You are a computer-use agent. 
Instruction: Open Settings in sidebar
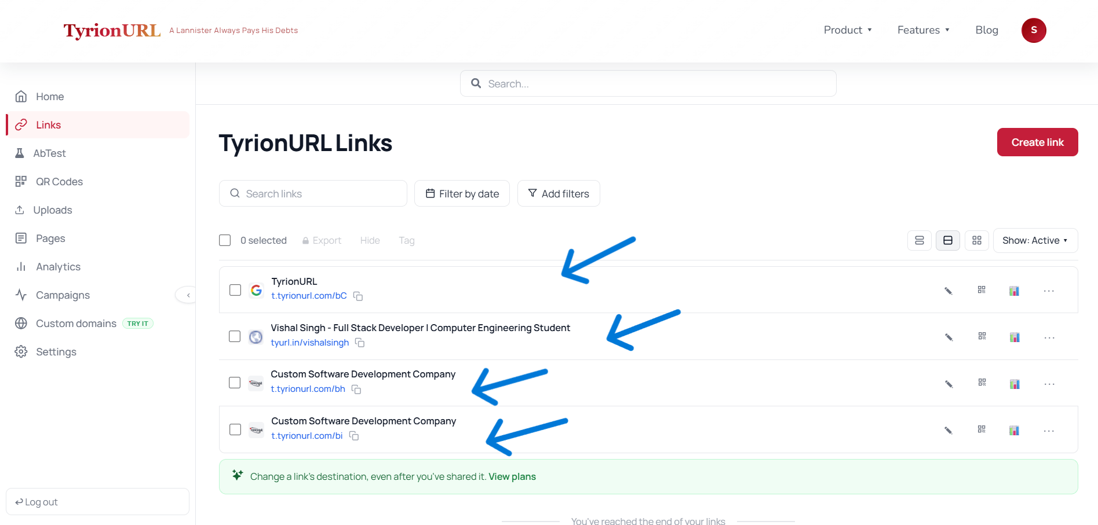click(x=98, y=351)
